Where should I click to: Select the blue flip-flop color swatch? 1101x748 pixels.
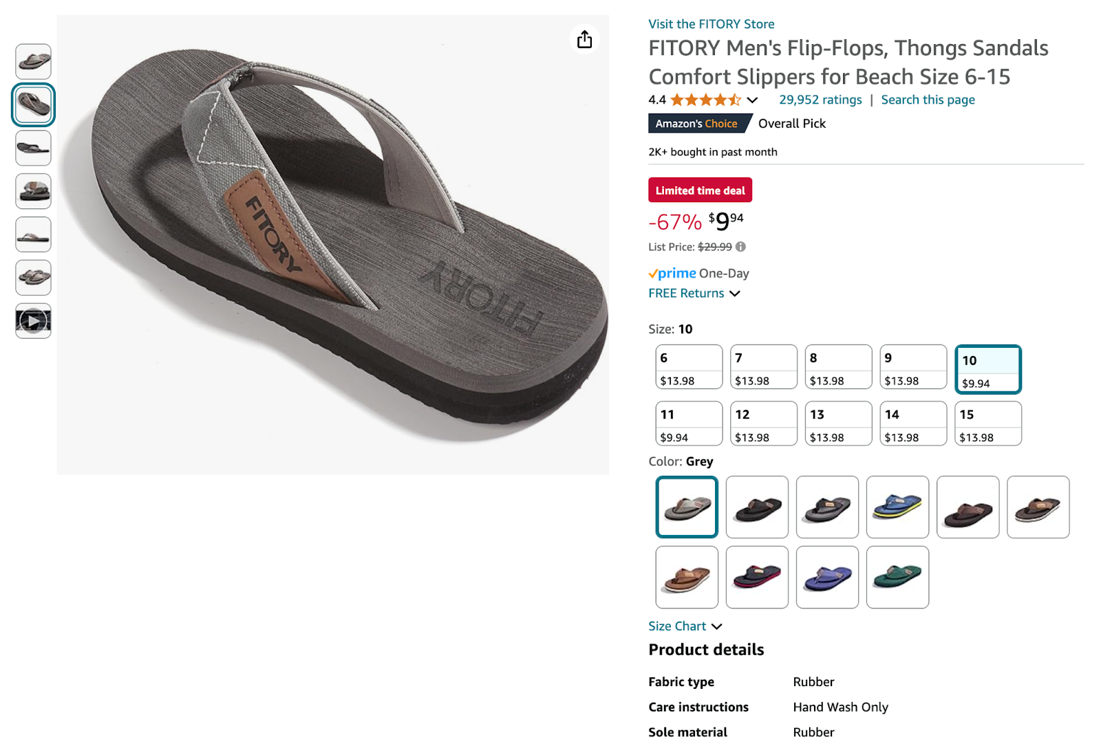click(x=897, y=507)
